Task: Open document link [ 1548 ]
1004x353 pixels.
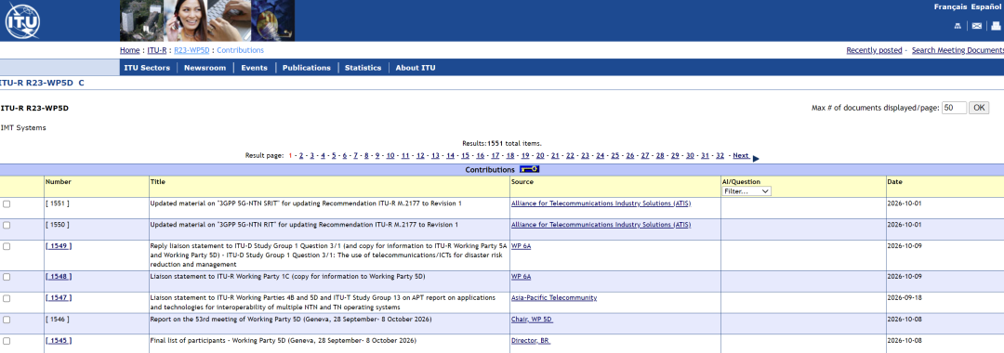Action: [x=59, y=276]
